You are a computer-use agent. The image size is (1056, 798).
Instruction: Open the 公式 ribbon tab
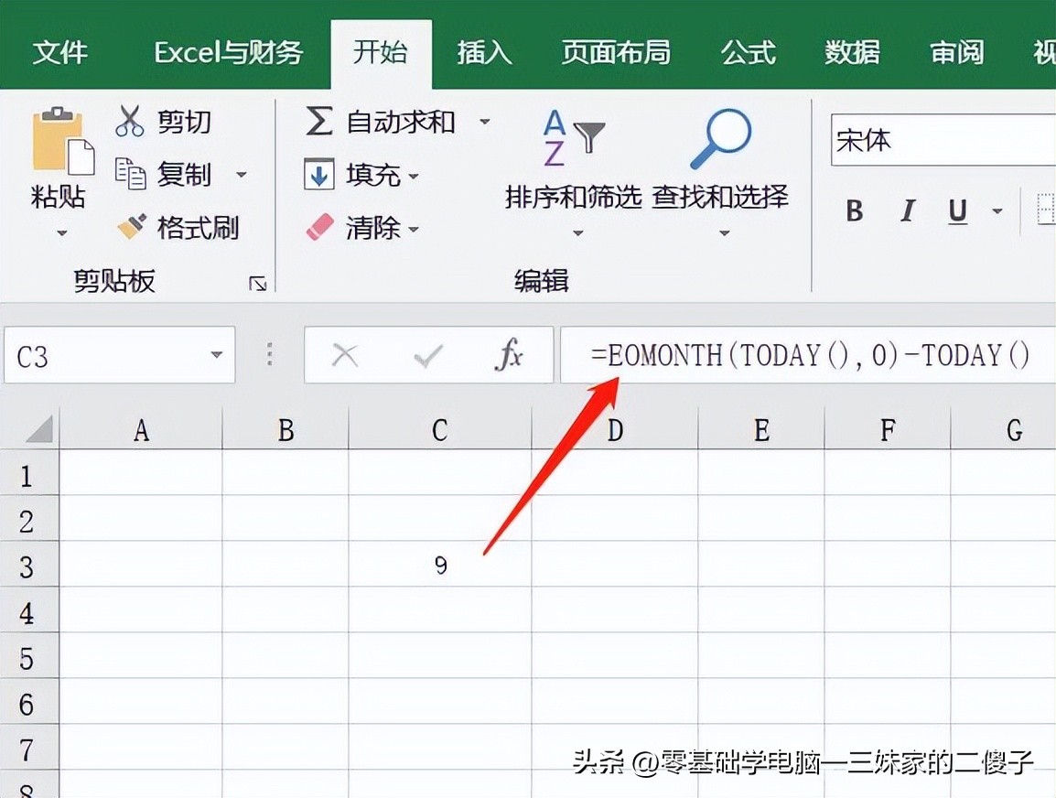pyautogui.click(x=748, y=53)
